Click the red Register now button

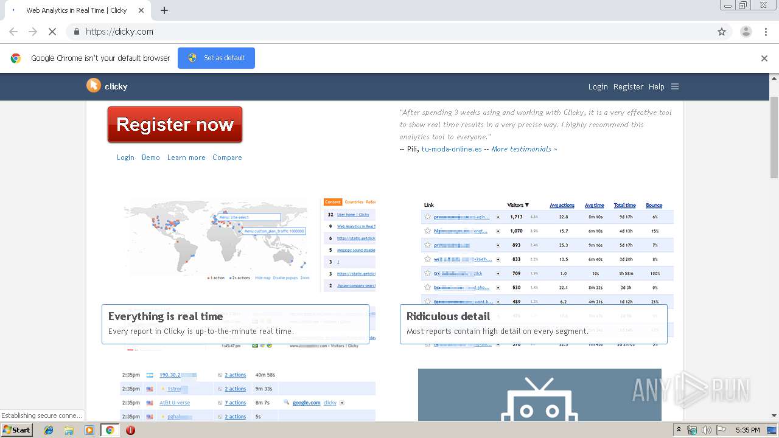[x=175, y=125]
